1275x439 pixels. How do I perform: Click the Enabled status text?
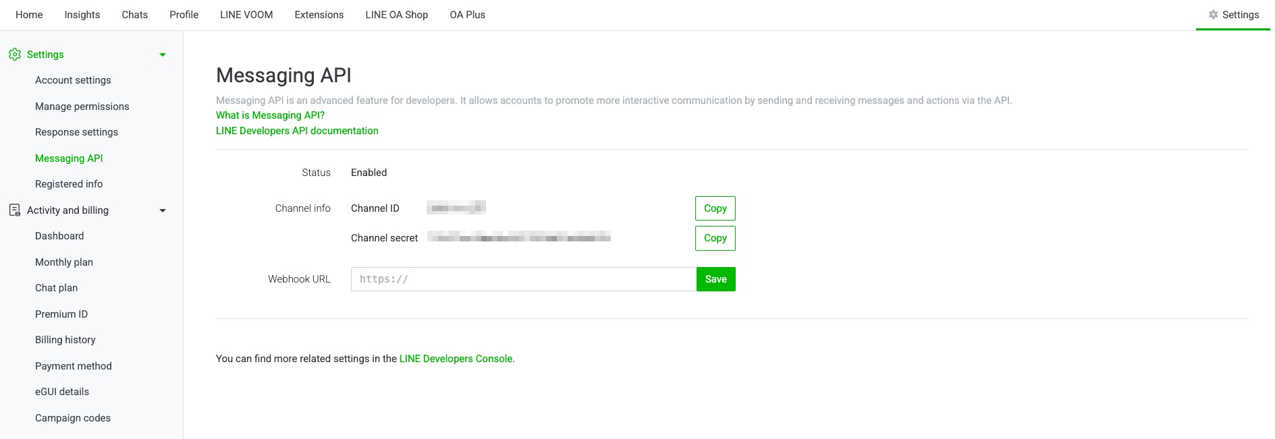(369, 173)
